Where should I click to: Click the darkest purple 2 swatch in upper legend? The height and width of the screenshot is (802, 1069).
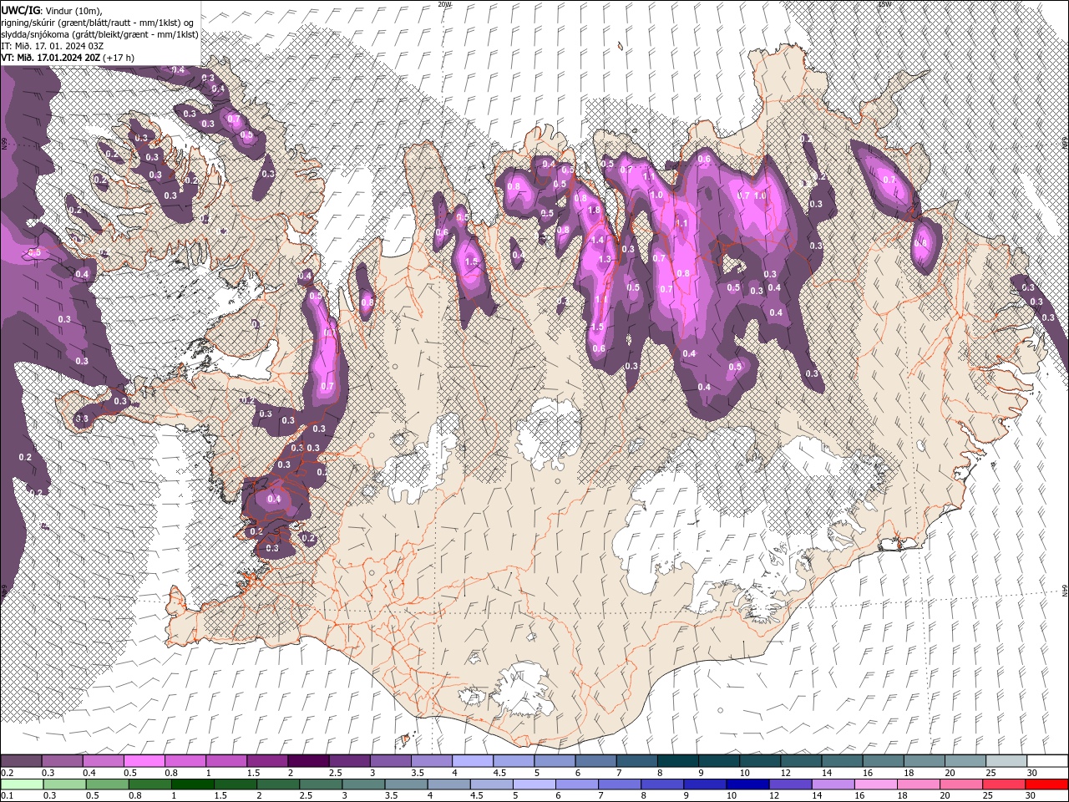click(307, 761)
